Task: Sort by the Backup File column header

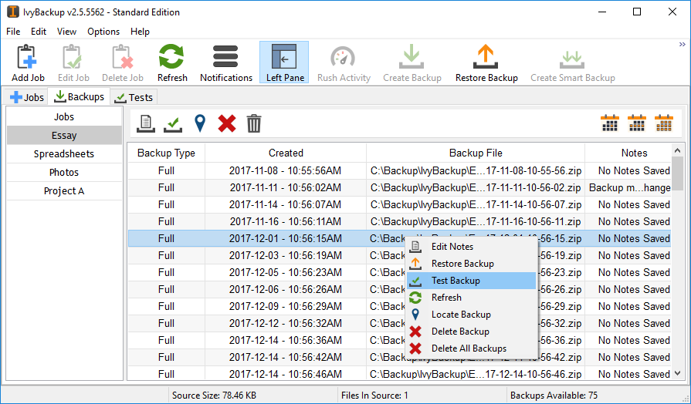Action: point(476,153)
